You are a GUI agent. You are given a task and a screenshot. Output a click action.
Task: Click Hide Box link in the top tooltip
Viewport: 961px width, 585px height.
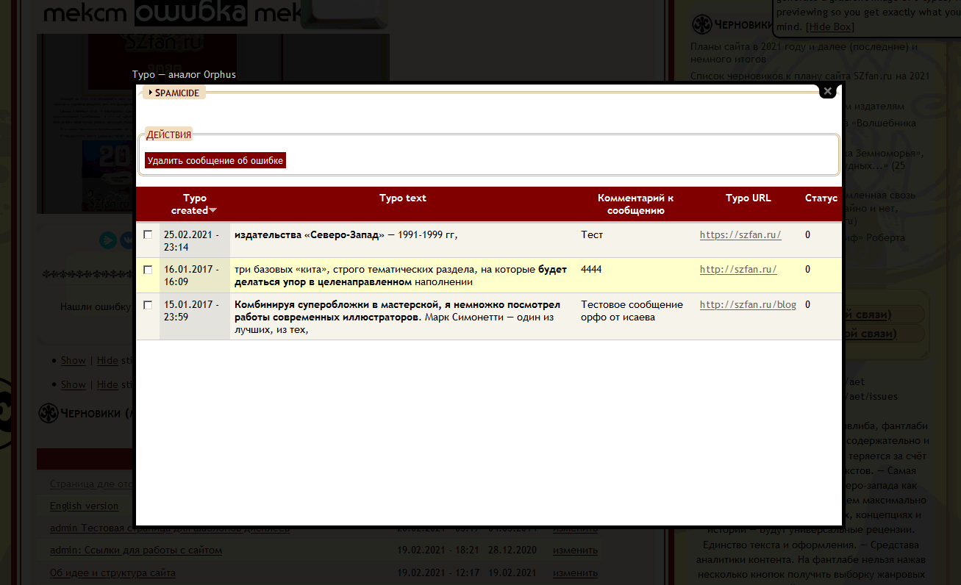point(830,26)
